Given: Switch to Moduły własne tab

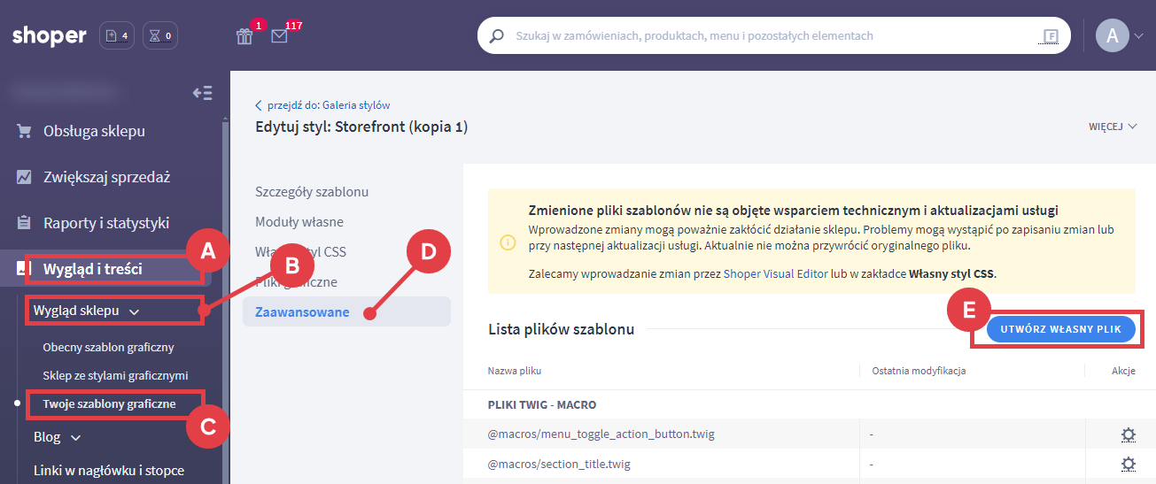Looking at the screenshot, I should [x=299, y=222].
